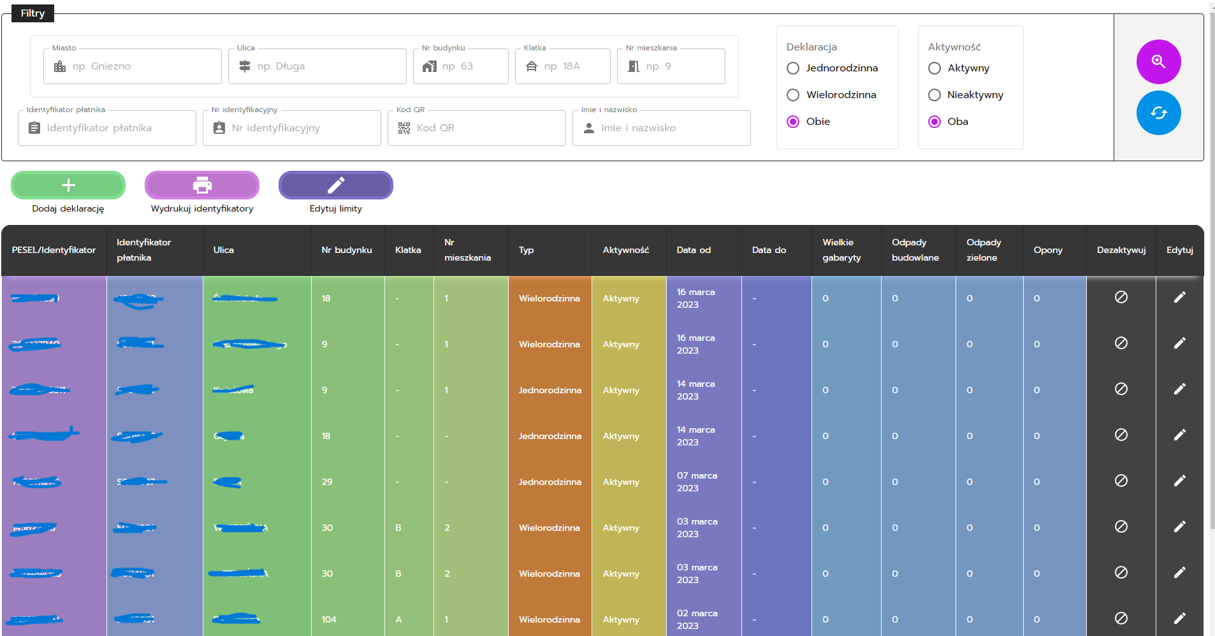Image resolution: width=1215 pixels, height=636 pixels.
Task: Click the Identyfikator płatnika filter field
Action: click(x=107, y=128)
